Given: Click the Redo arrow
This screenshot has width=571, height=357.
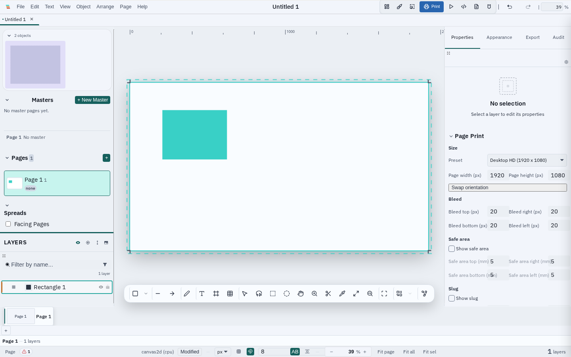Looking at the screenshot, I should [528, 7].
